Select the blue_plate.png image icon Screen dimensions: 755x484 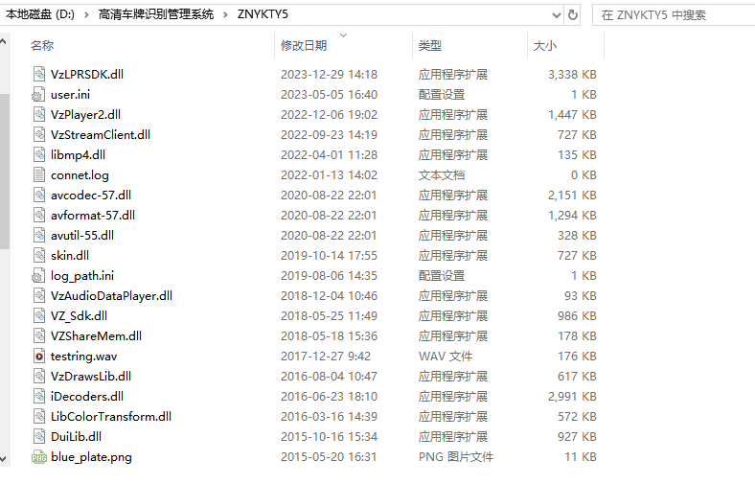click(x=39, y=456)
